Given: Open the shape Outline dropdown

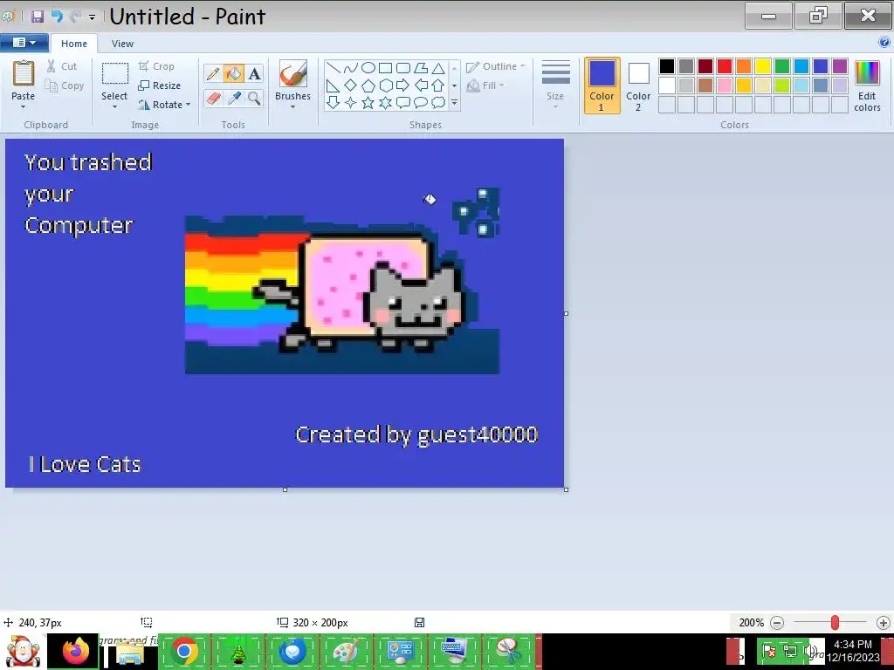Looking at the screenshot, I should [x=496, y=66].
